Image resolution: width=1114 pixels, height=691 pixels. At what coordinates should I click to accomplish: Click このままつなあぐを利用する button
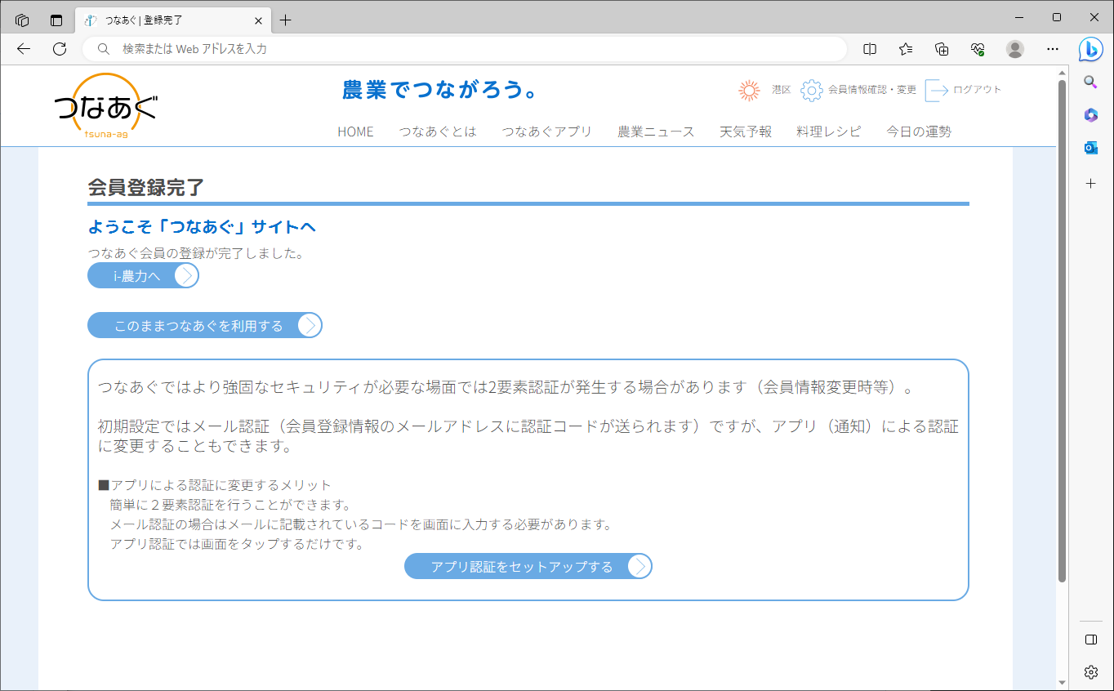pyautogui.click(x=204, y=325)
